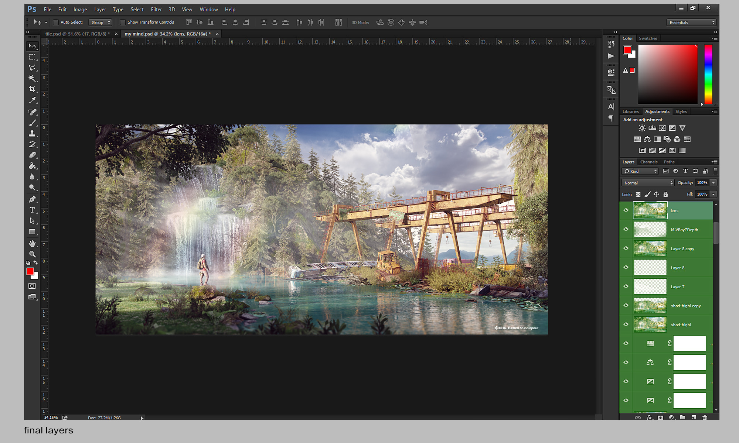Viewport: 739px width, 443px height.
Task: Close the my mind.psd document tab
Action: coord(217,34)
